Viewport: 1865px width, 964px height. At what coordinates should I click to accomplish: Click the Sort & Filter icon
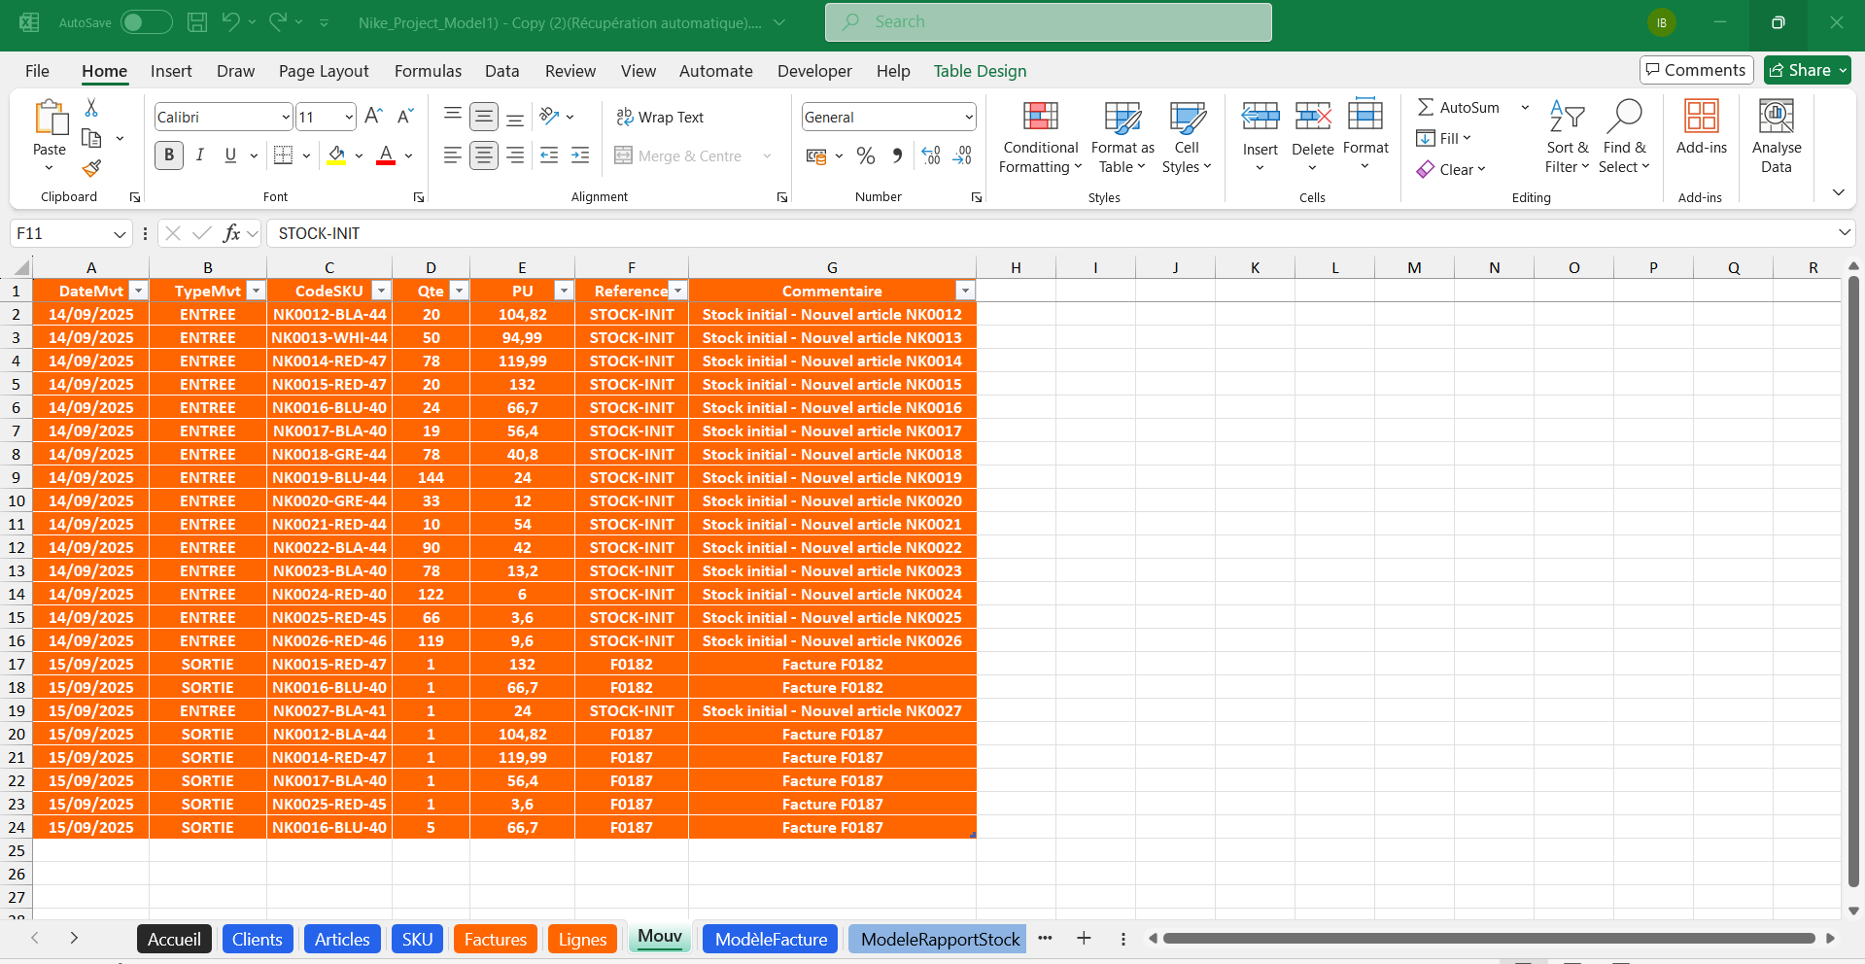[x=1567, y=138]
